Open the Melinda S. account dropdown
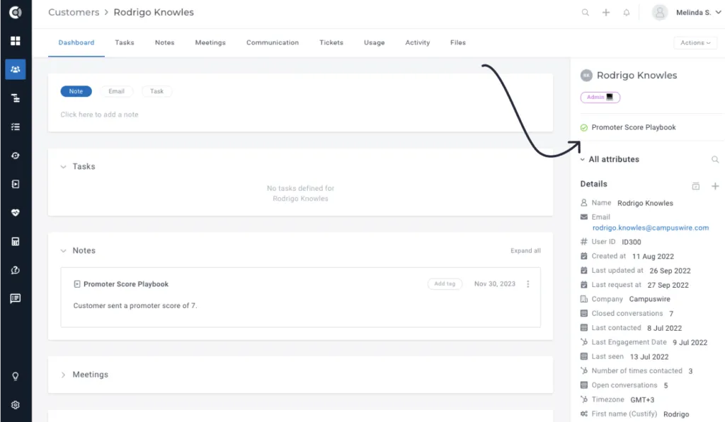Viewport: 725px width, 422px height. [x=698, y=13]
